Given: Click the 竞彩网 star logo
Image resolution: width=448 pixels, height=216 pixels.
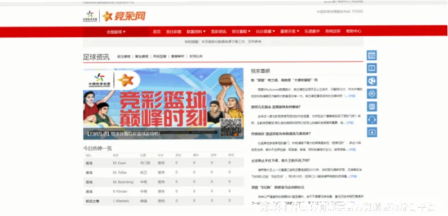Looking at the screenshot, I should coord(124,16).
